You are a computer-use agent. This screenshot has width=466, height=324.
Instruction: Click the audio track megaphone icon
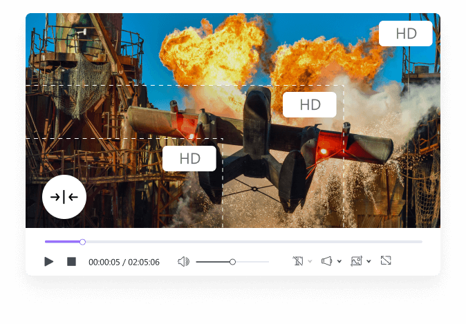[326, 261]
